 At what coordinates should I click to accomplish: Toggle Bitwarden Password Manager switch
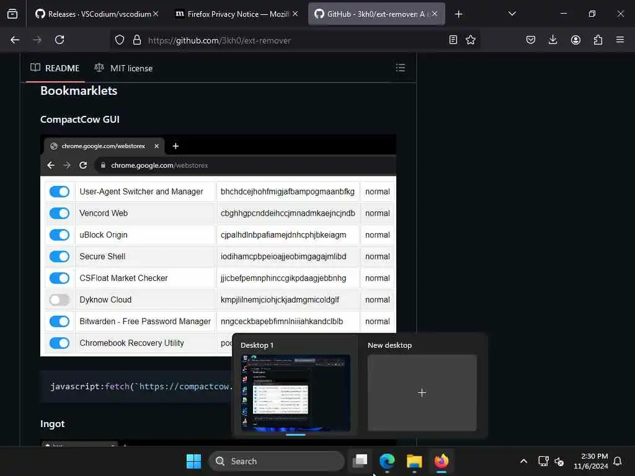coord(60,322)
